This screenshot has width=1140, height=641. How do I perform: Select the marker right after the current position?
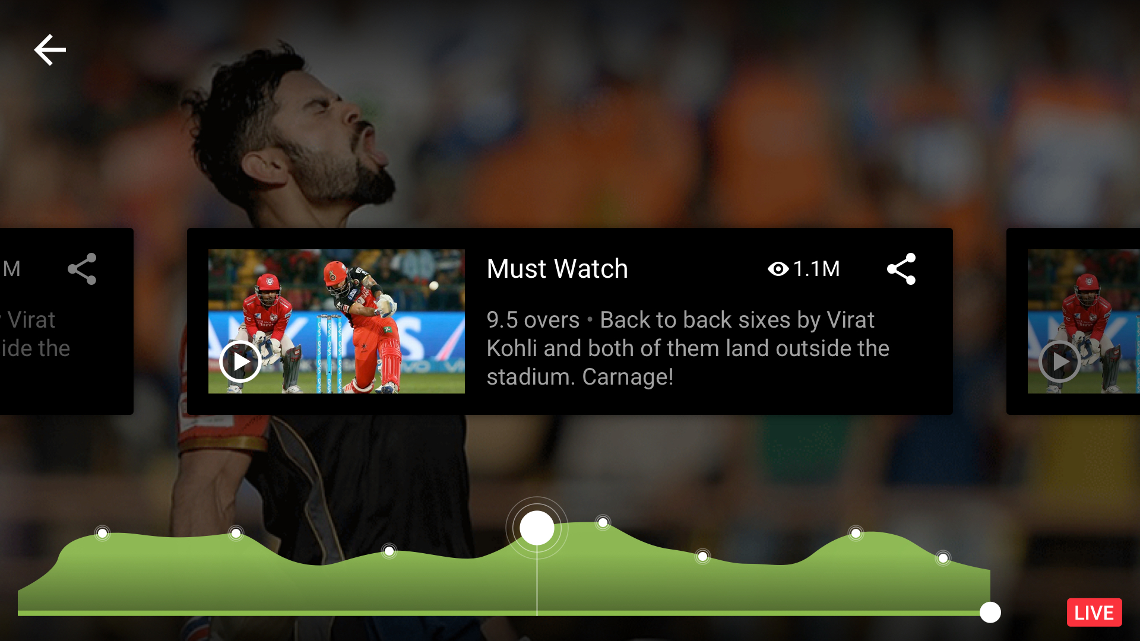coord(603,522)
